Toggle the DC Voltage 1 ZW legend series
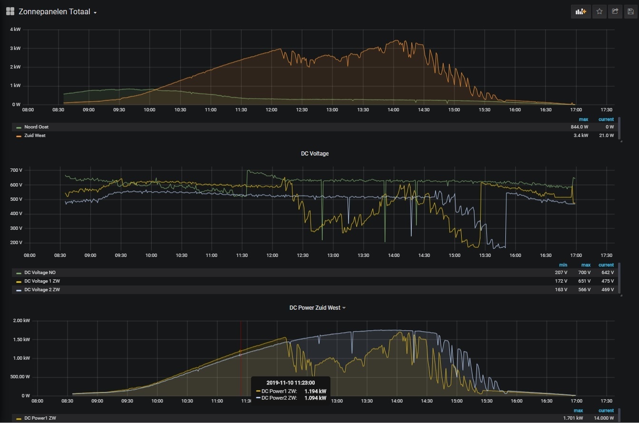 pos(42,281)
